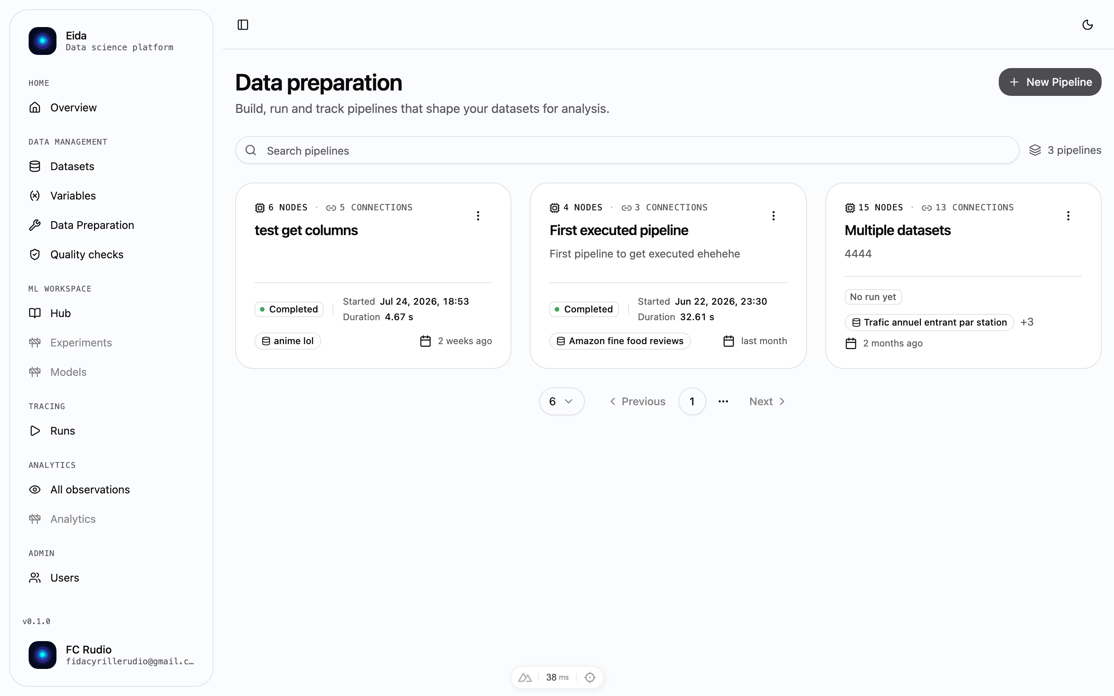
Task: Click the shield icon beside Quality checks
Action: 35,254
